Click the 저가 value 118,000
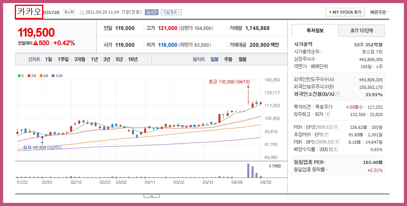 168,45
